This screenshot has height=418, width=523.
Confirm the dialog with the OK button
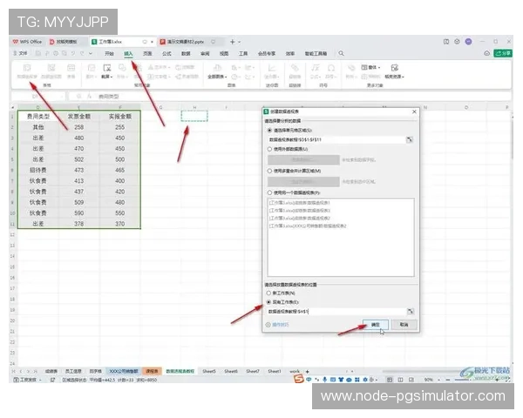tap(376, 325)
